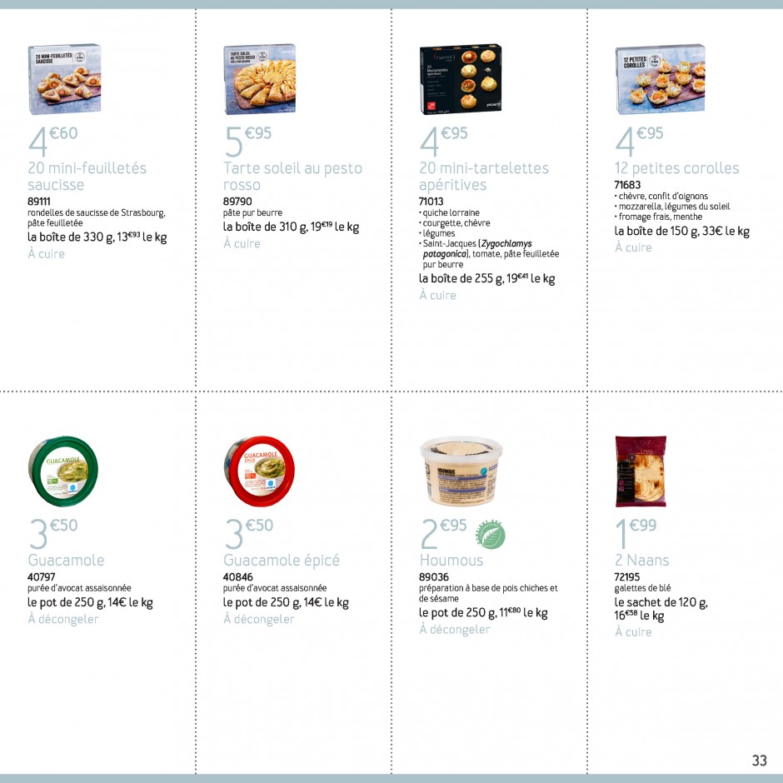Select the green Guacamole pot image
783x783 pixels.
63,471
